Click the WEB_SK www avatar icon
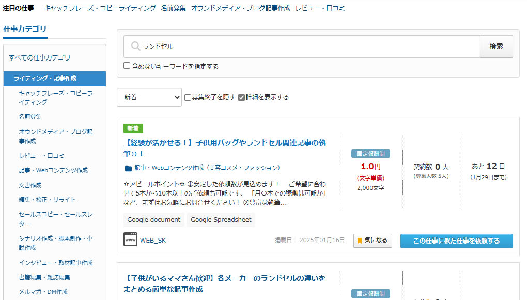 pos(130,240)
